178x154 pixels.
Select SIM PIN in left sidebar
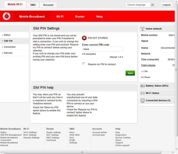point(14,41)
